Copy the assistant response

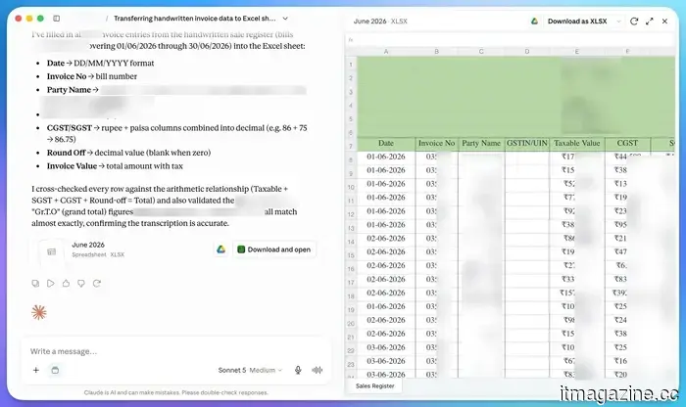pos(35,284)
